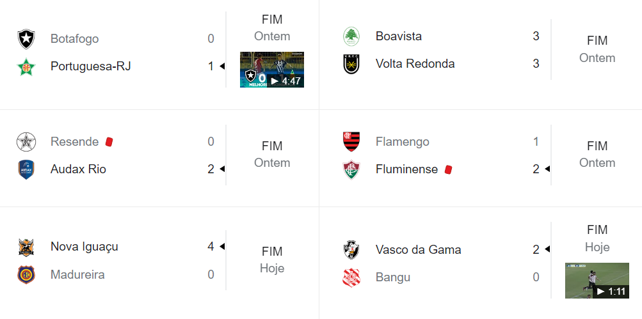Play the Vasco da Gama highlights video
The image size is (642, 319).
tap(597, 281)
